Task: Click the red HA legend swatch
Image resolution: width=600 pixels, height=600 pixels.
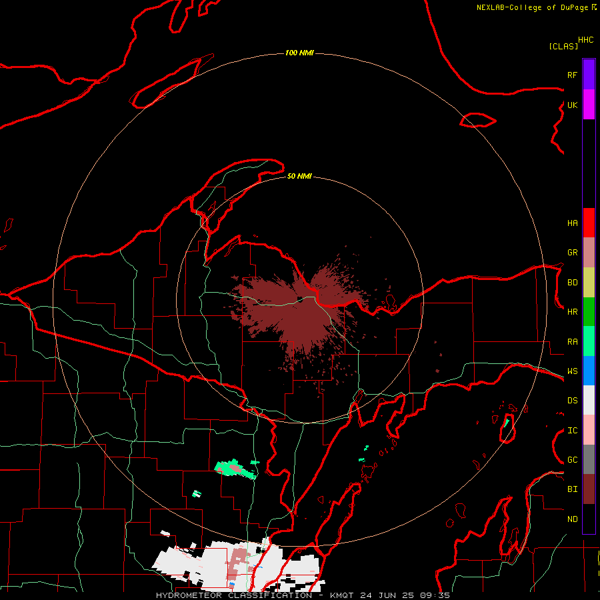Action: 589,223
